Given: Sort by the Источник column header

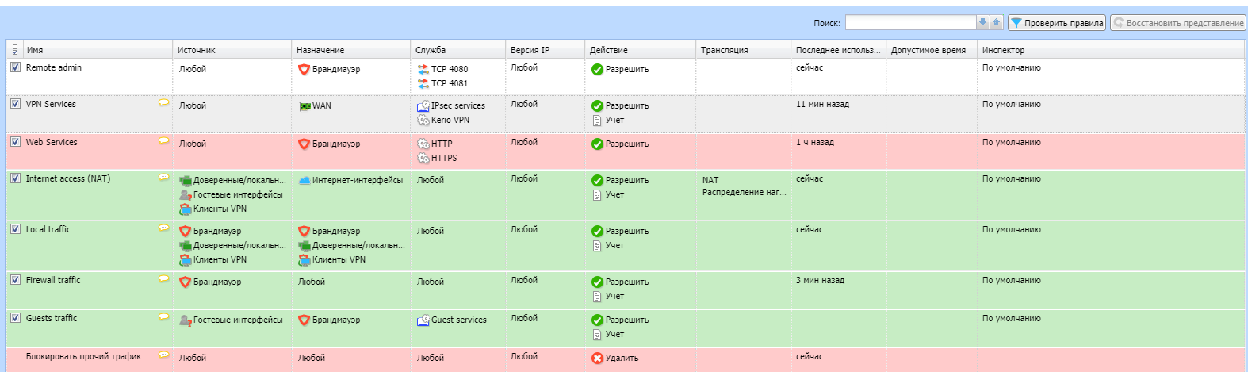Looking at the screenshot, I should [x=197, y=50].
